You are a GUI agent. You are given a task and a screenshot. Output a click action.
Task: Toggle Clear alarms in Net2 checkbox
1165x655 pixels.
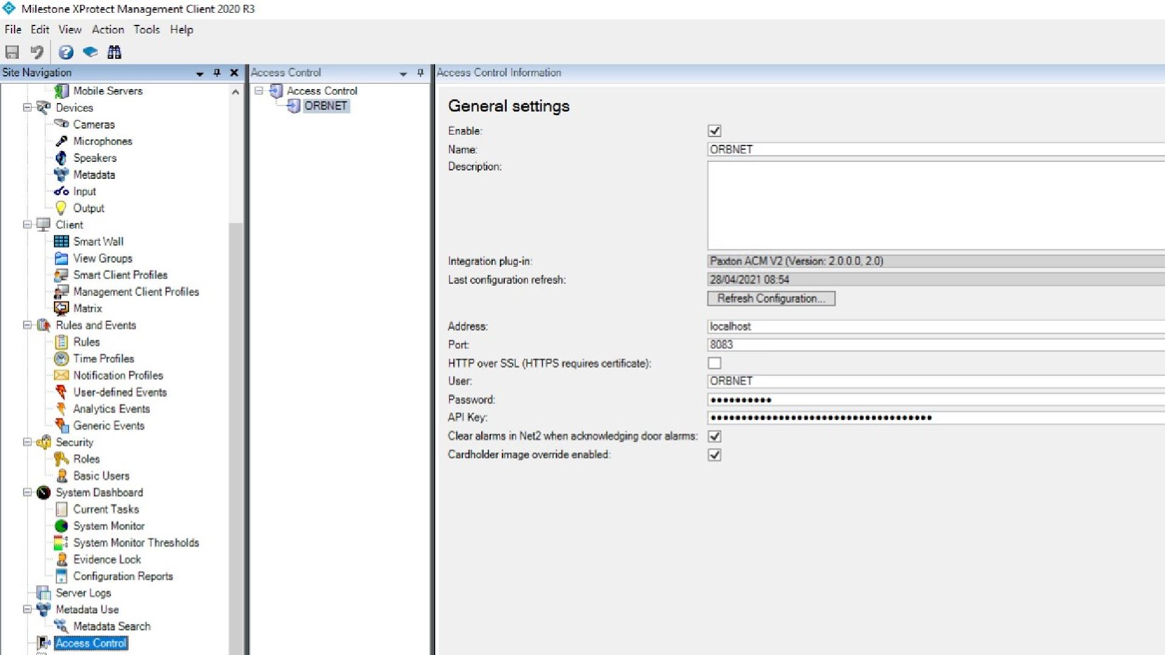coord(715,437)
